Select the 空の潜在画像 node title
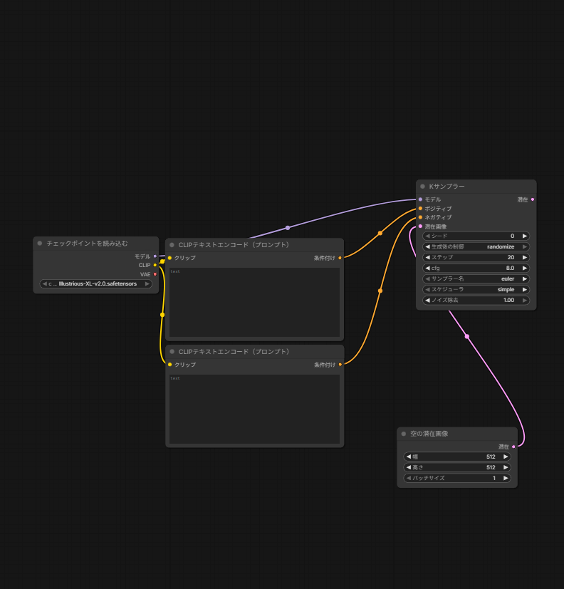 (x=429, y=434)
